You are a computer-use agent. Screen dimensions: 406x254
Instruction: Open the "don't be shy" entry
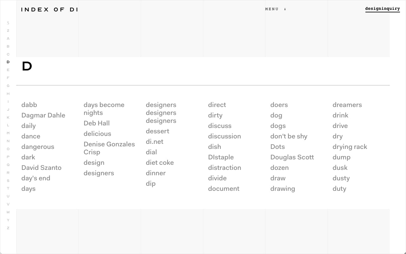coord(289,136)
